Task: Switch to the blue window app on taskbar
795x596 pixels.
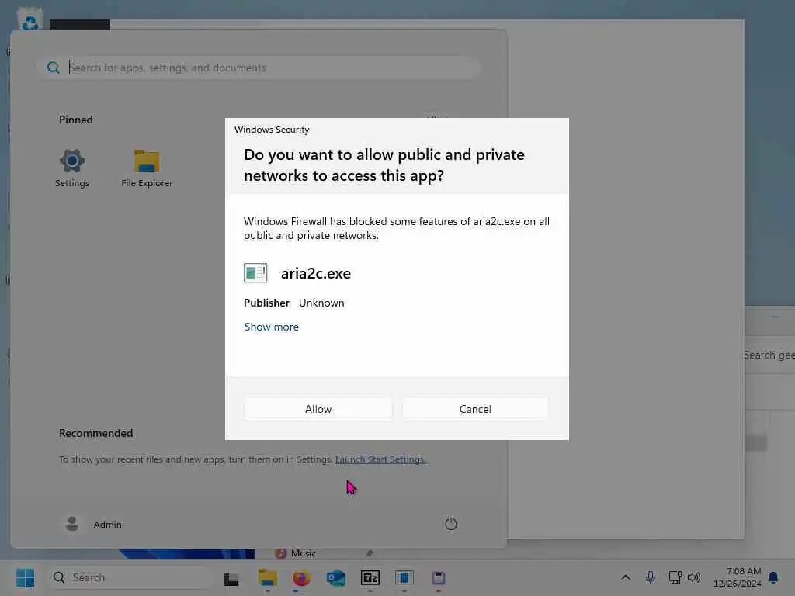Action: [x=404, y=577]
